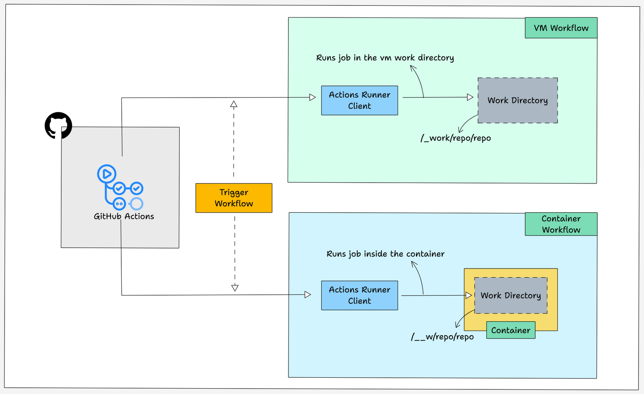Click the Trigger Workflow button
This screenshot has width=644, height=394.
point(234,198)
